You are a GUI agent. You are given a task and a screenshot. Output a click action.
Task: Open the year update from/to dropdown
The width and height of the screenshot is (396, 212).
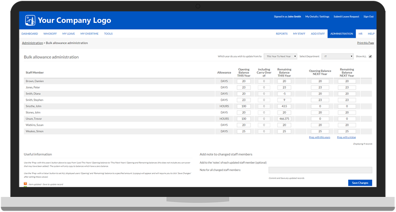(281, 56)
